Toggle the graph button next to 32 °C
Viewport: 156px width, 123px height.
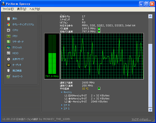[x=99, y=88]
